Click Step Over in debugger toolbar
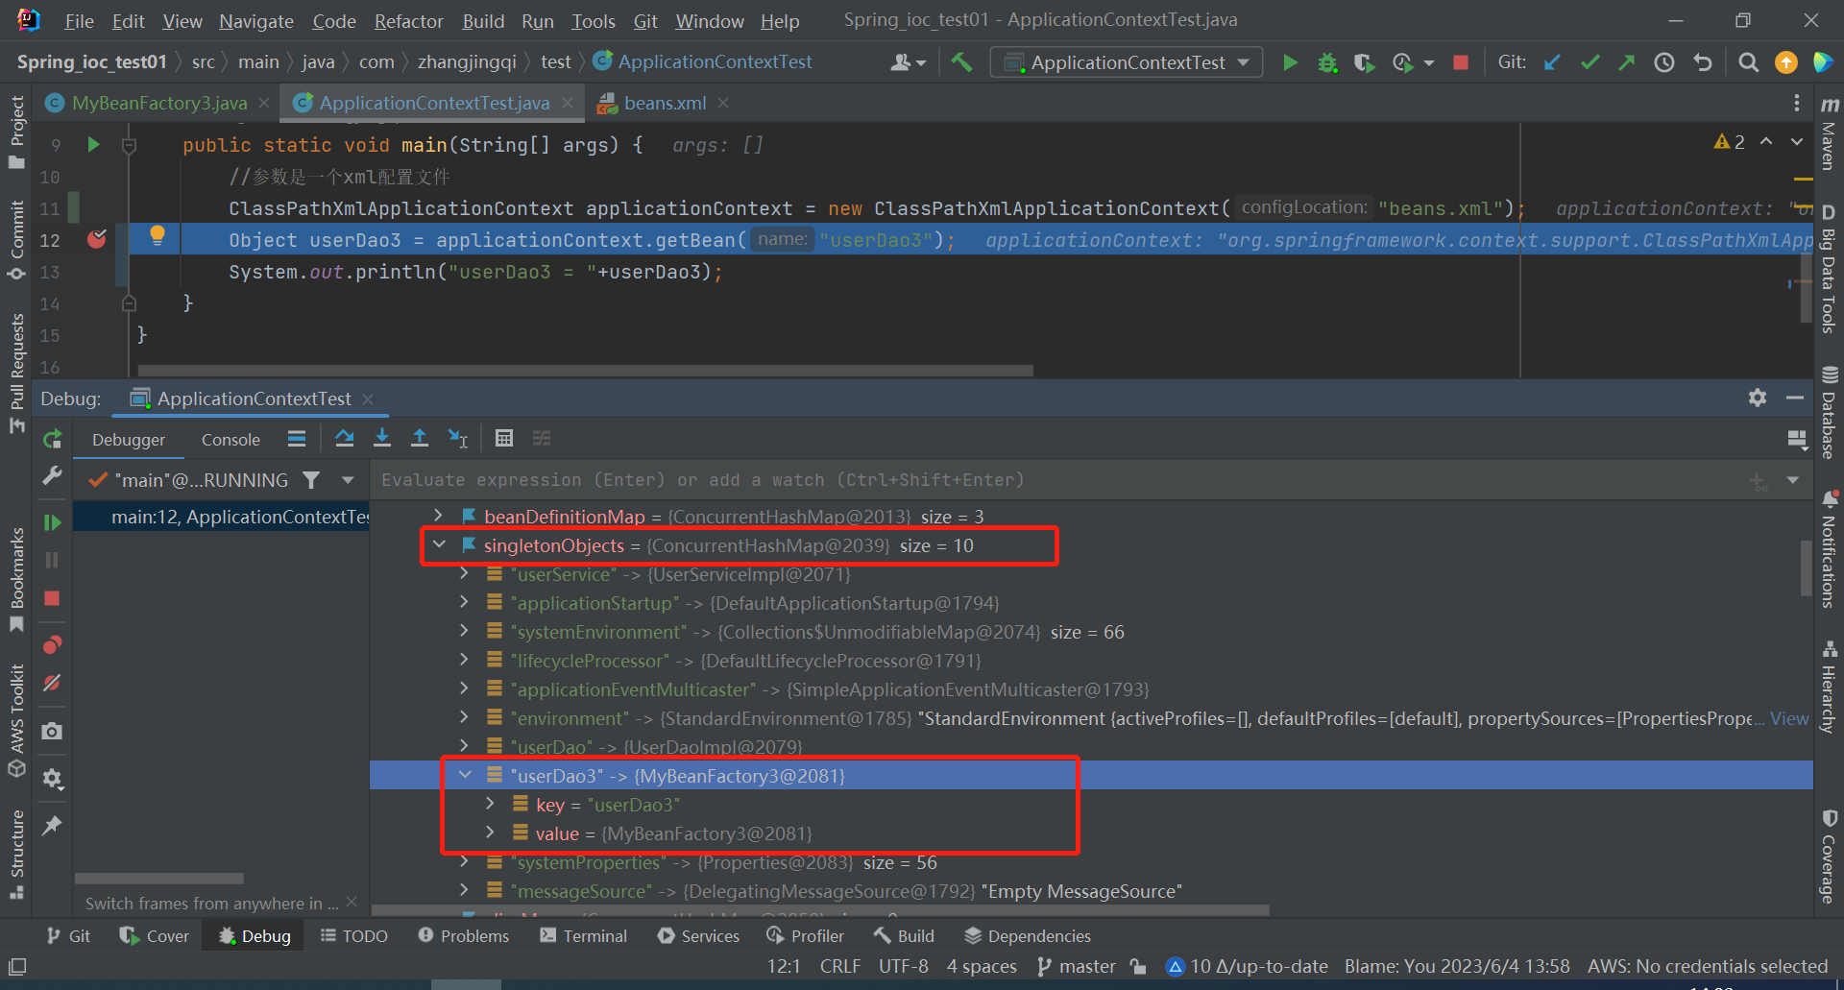This screenshot has width=1844, height=990. point(344,439)
